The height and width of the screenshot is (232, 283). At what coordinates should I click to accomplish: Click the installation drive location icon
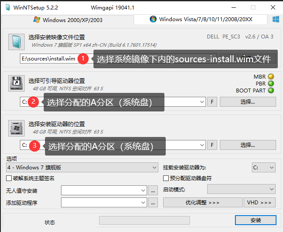click(x=16, y=128)
